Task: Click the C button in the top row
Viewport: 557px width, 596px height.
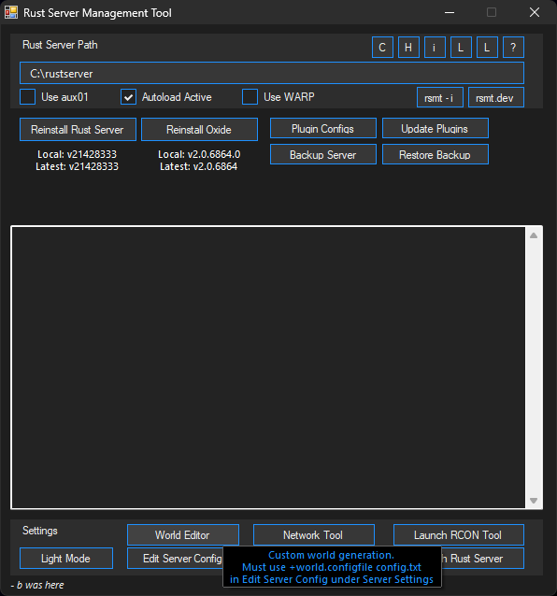Action: pyautogui.click(x=382, y=47)
